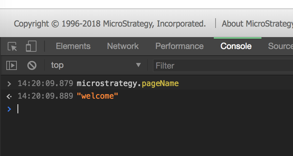Click the blue console prompt chevron
Image resolution: width=293 pixels, height=156 pixels.
click(x=9, y=109)
